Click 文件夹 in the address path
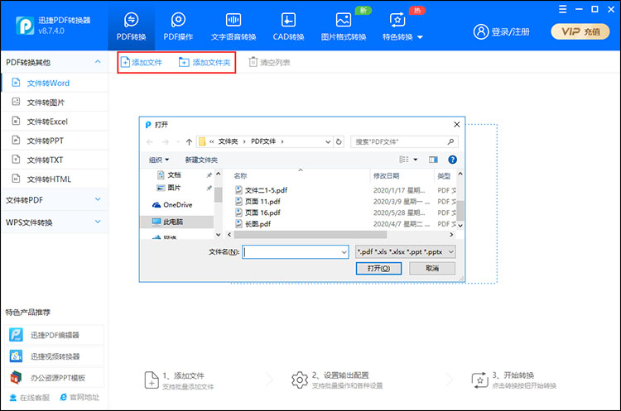The width and height of the screenshot is (621, 411). [x=229, y=141]
